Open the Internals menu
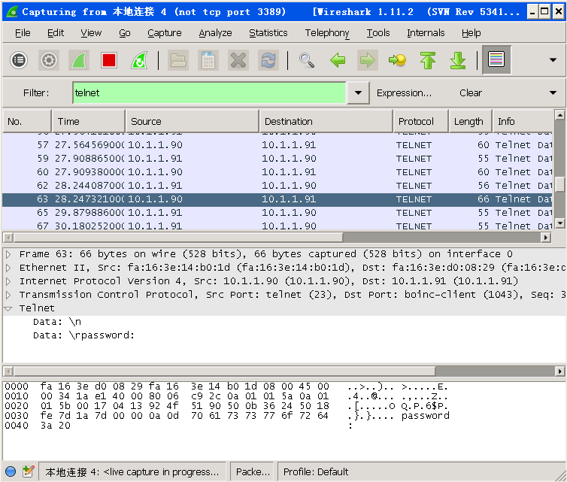The height and width of the screenshot is (482, 567). pyautogui.click(x=426, y=33)
